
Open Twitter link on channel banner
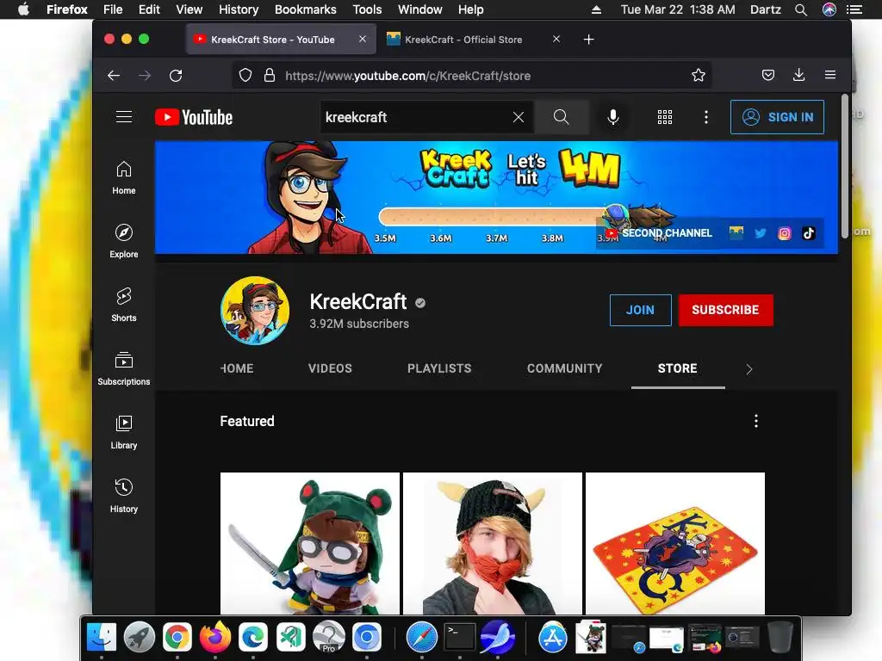pos(760,232)
